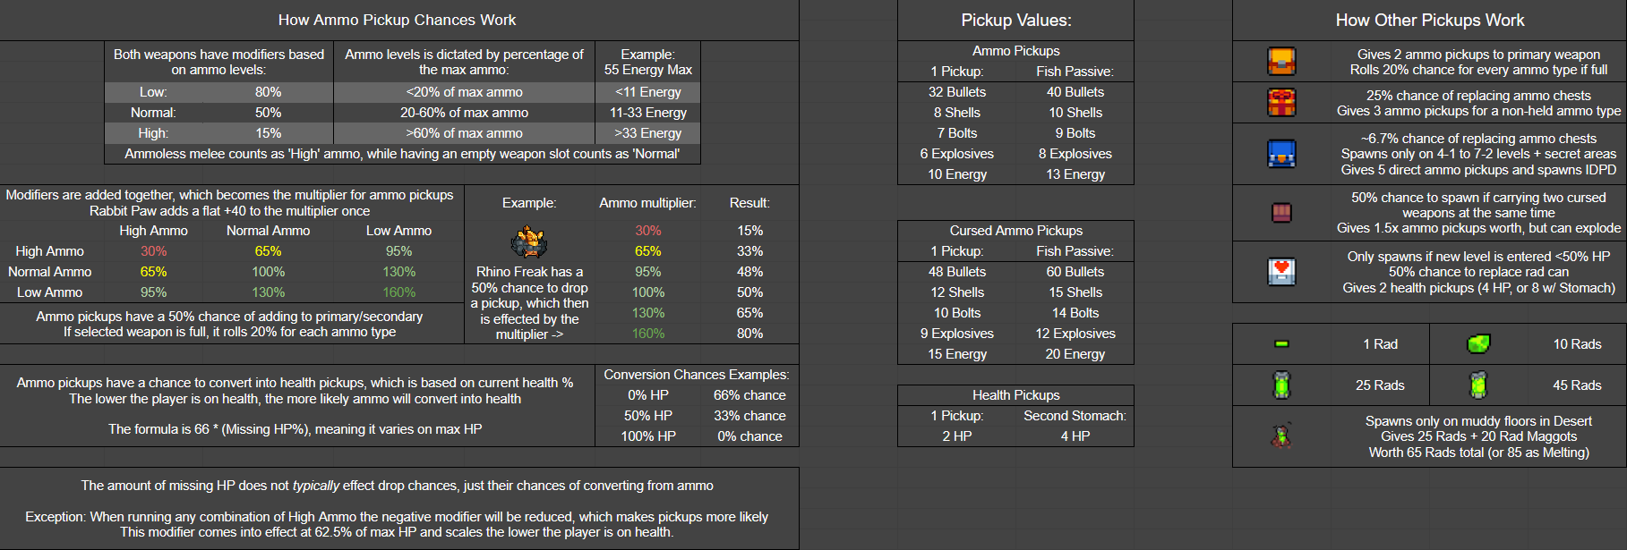Select the "How Ammo Pickup Chances Work" heading
Image resolution: width=1627 pixels, height=550 pixels.
[397, 20]
